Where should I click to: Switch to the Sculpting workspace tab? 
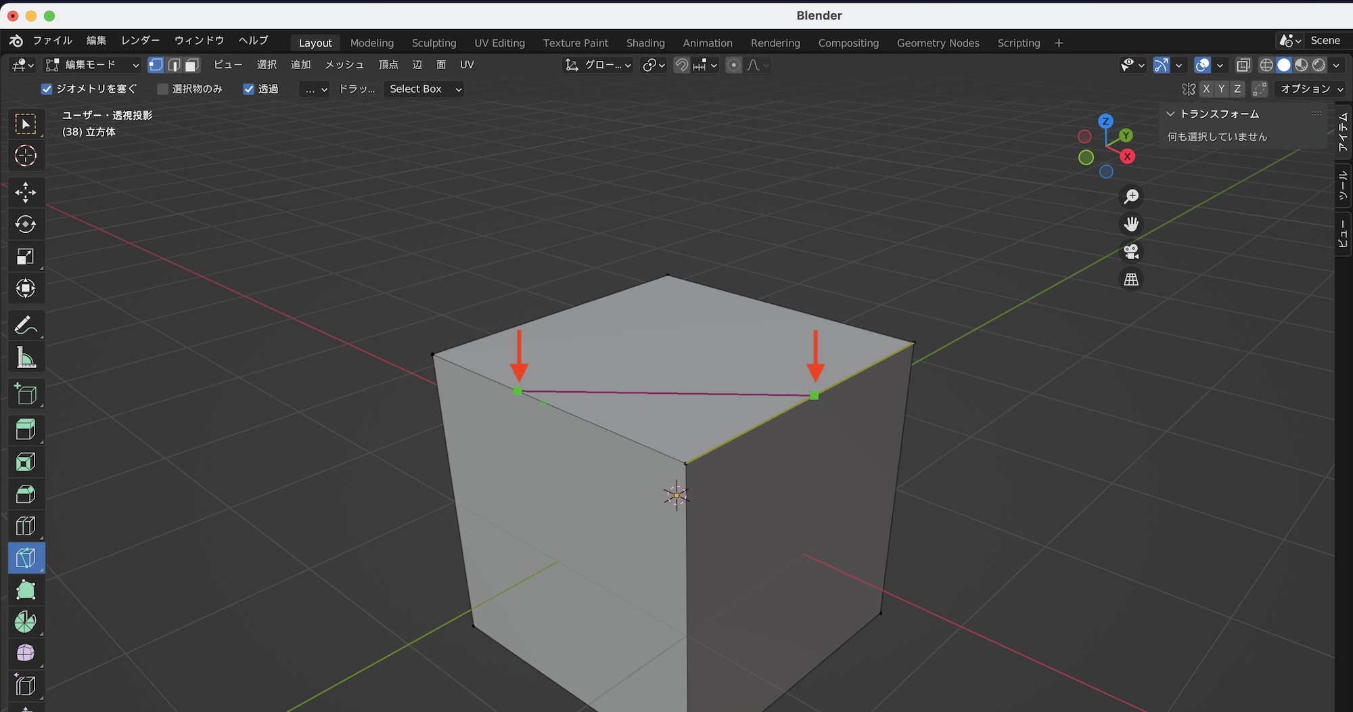pos(434,43)
